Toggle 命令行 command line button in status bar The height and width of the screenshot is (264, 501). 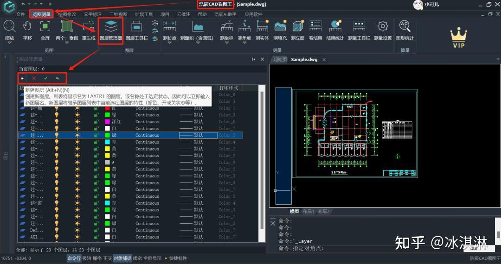point(74,258)
